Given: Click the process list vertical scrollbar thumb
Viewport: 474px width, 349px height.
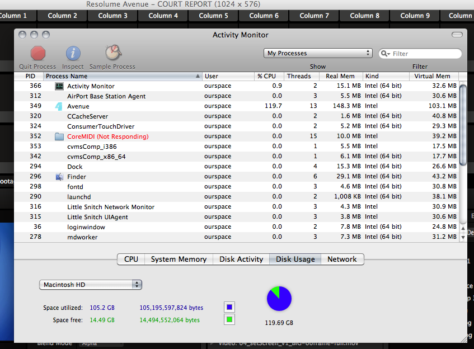Looking at the screenshot, I should (463, 125).
